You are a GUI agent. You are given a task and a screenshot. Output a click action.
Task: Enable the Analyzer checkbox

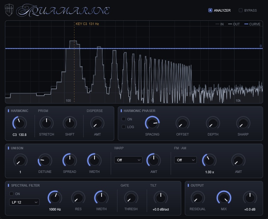click(x=210, y=10)
